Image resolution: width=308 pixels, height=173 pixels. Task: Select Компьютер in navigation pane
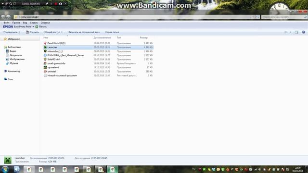14,71
